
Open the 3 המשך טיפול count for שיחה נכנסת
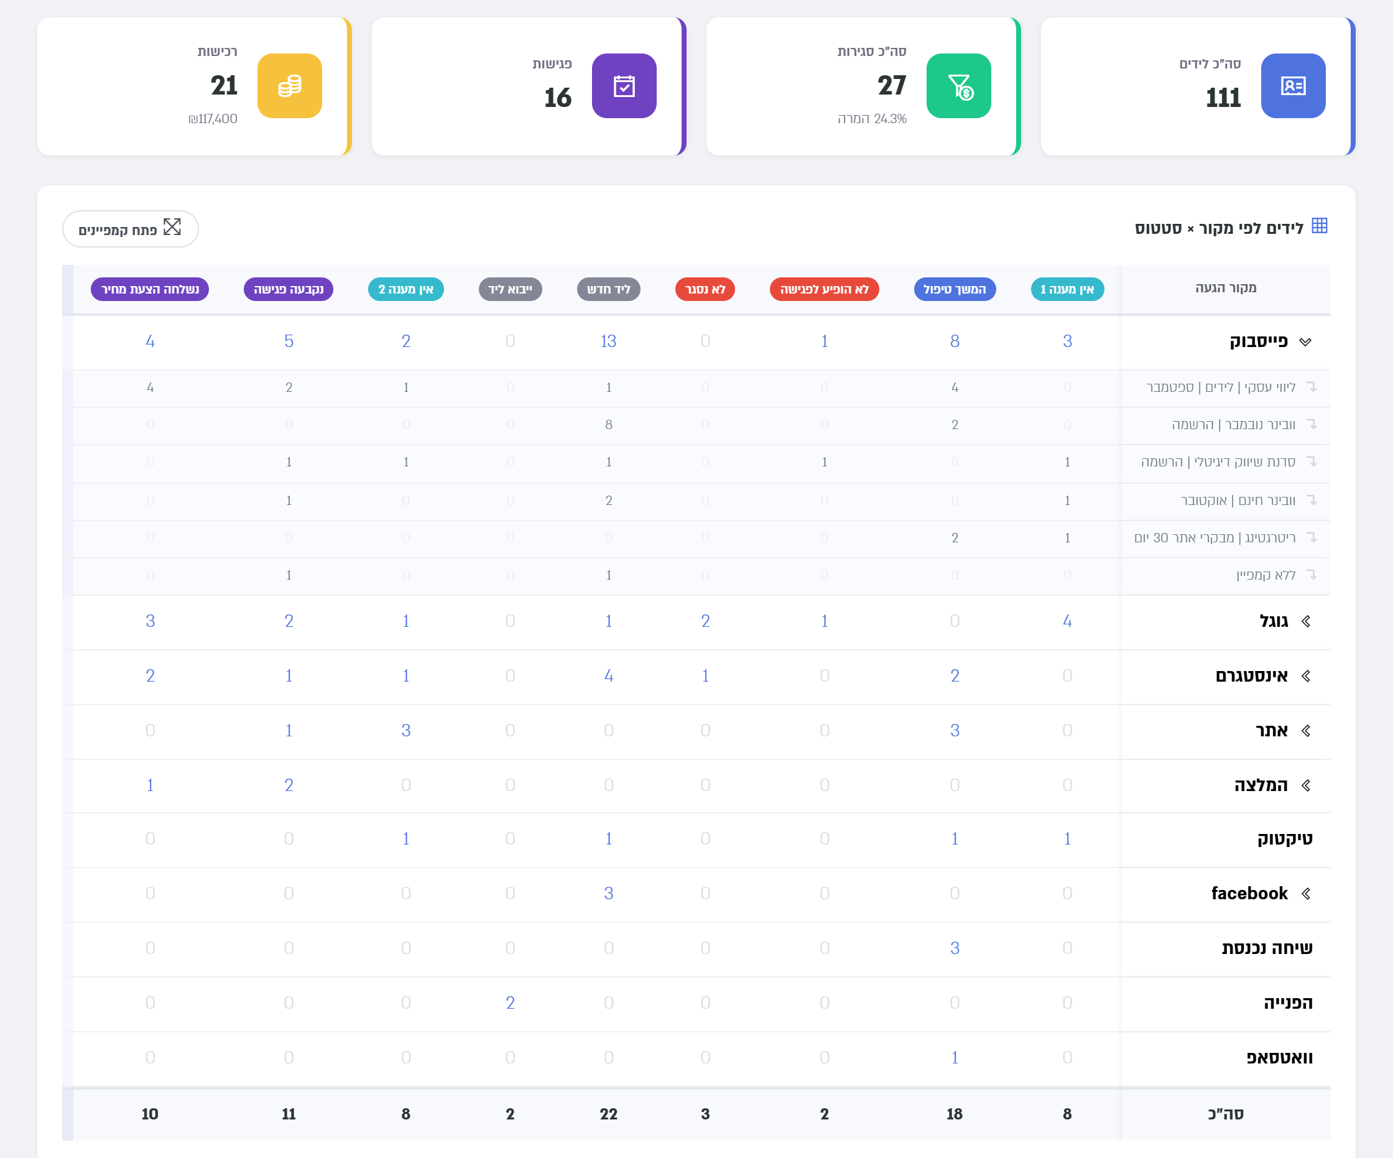[x=955, y=948]
